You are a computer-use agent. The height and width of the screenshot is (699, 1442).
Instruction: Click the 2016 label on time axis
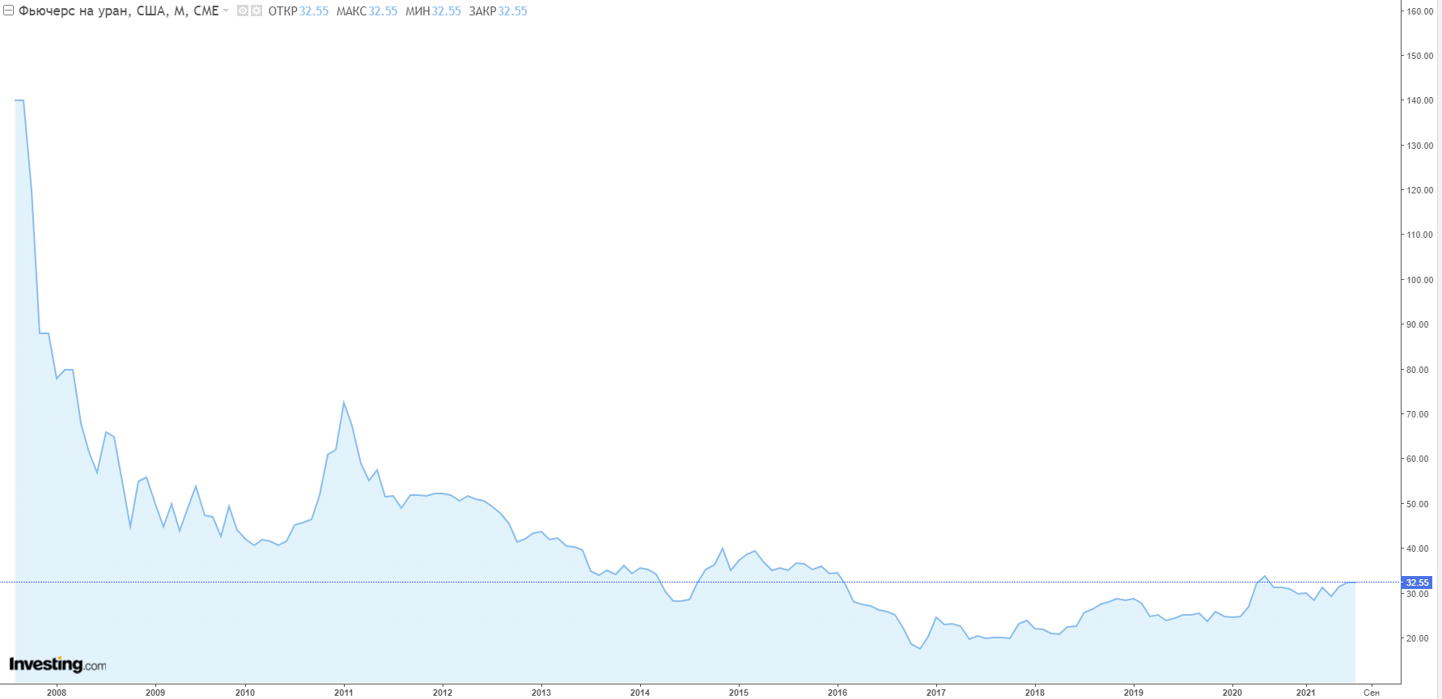[x=838, y=693]
